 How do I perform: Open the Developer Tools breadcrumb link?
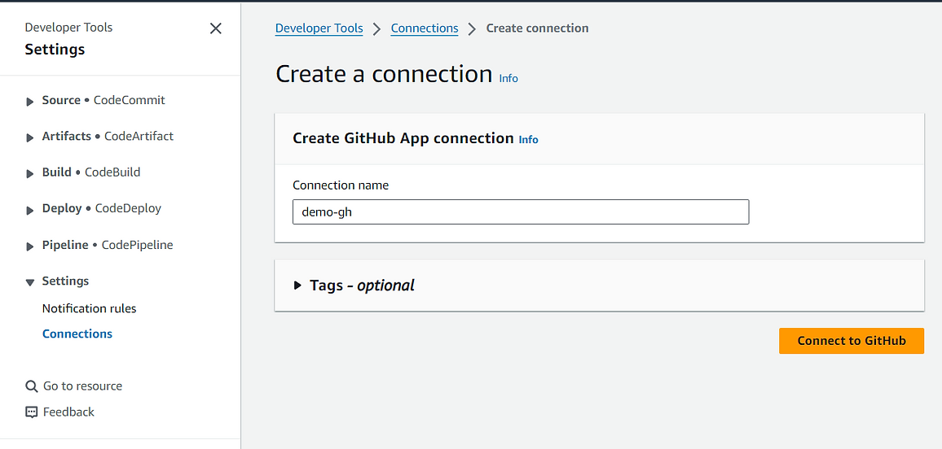pyautogui.click(x=319, y=28)
